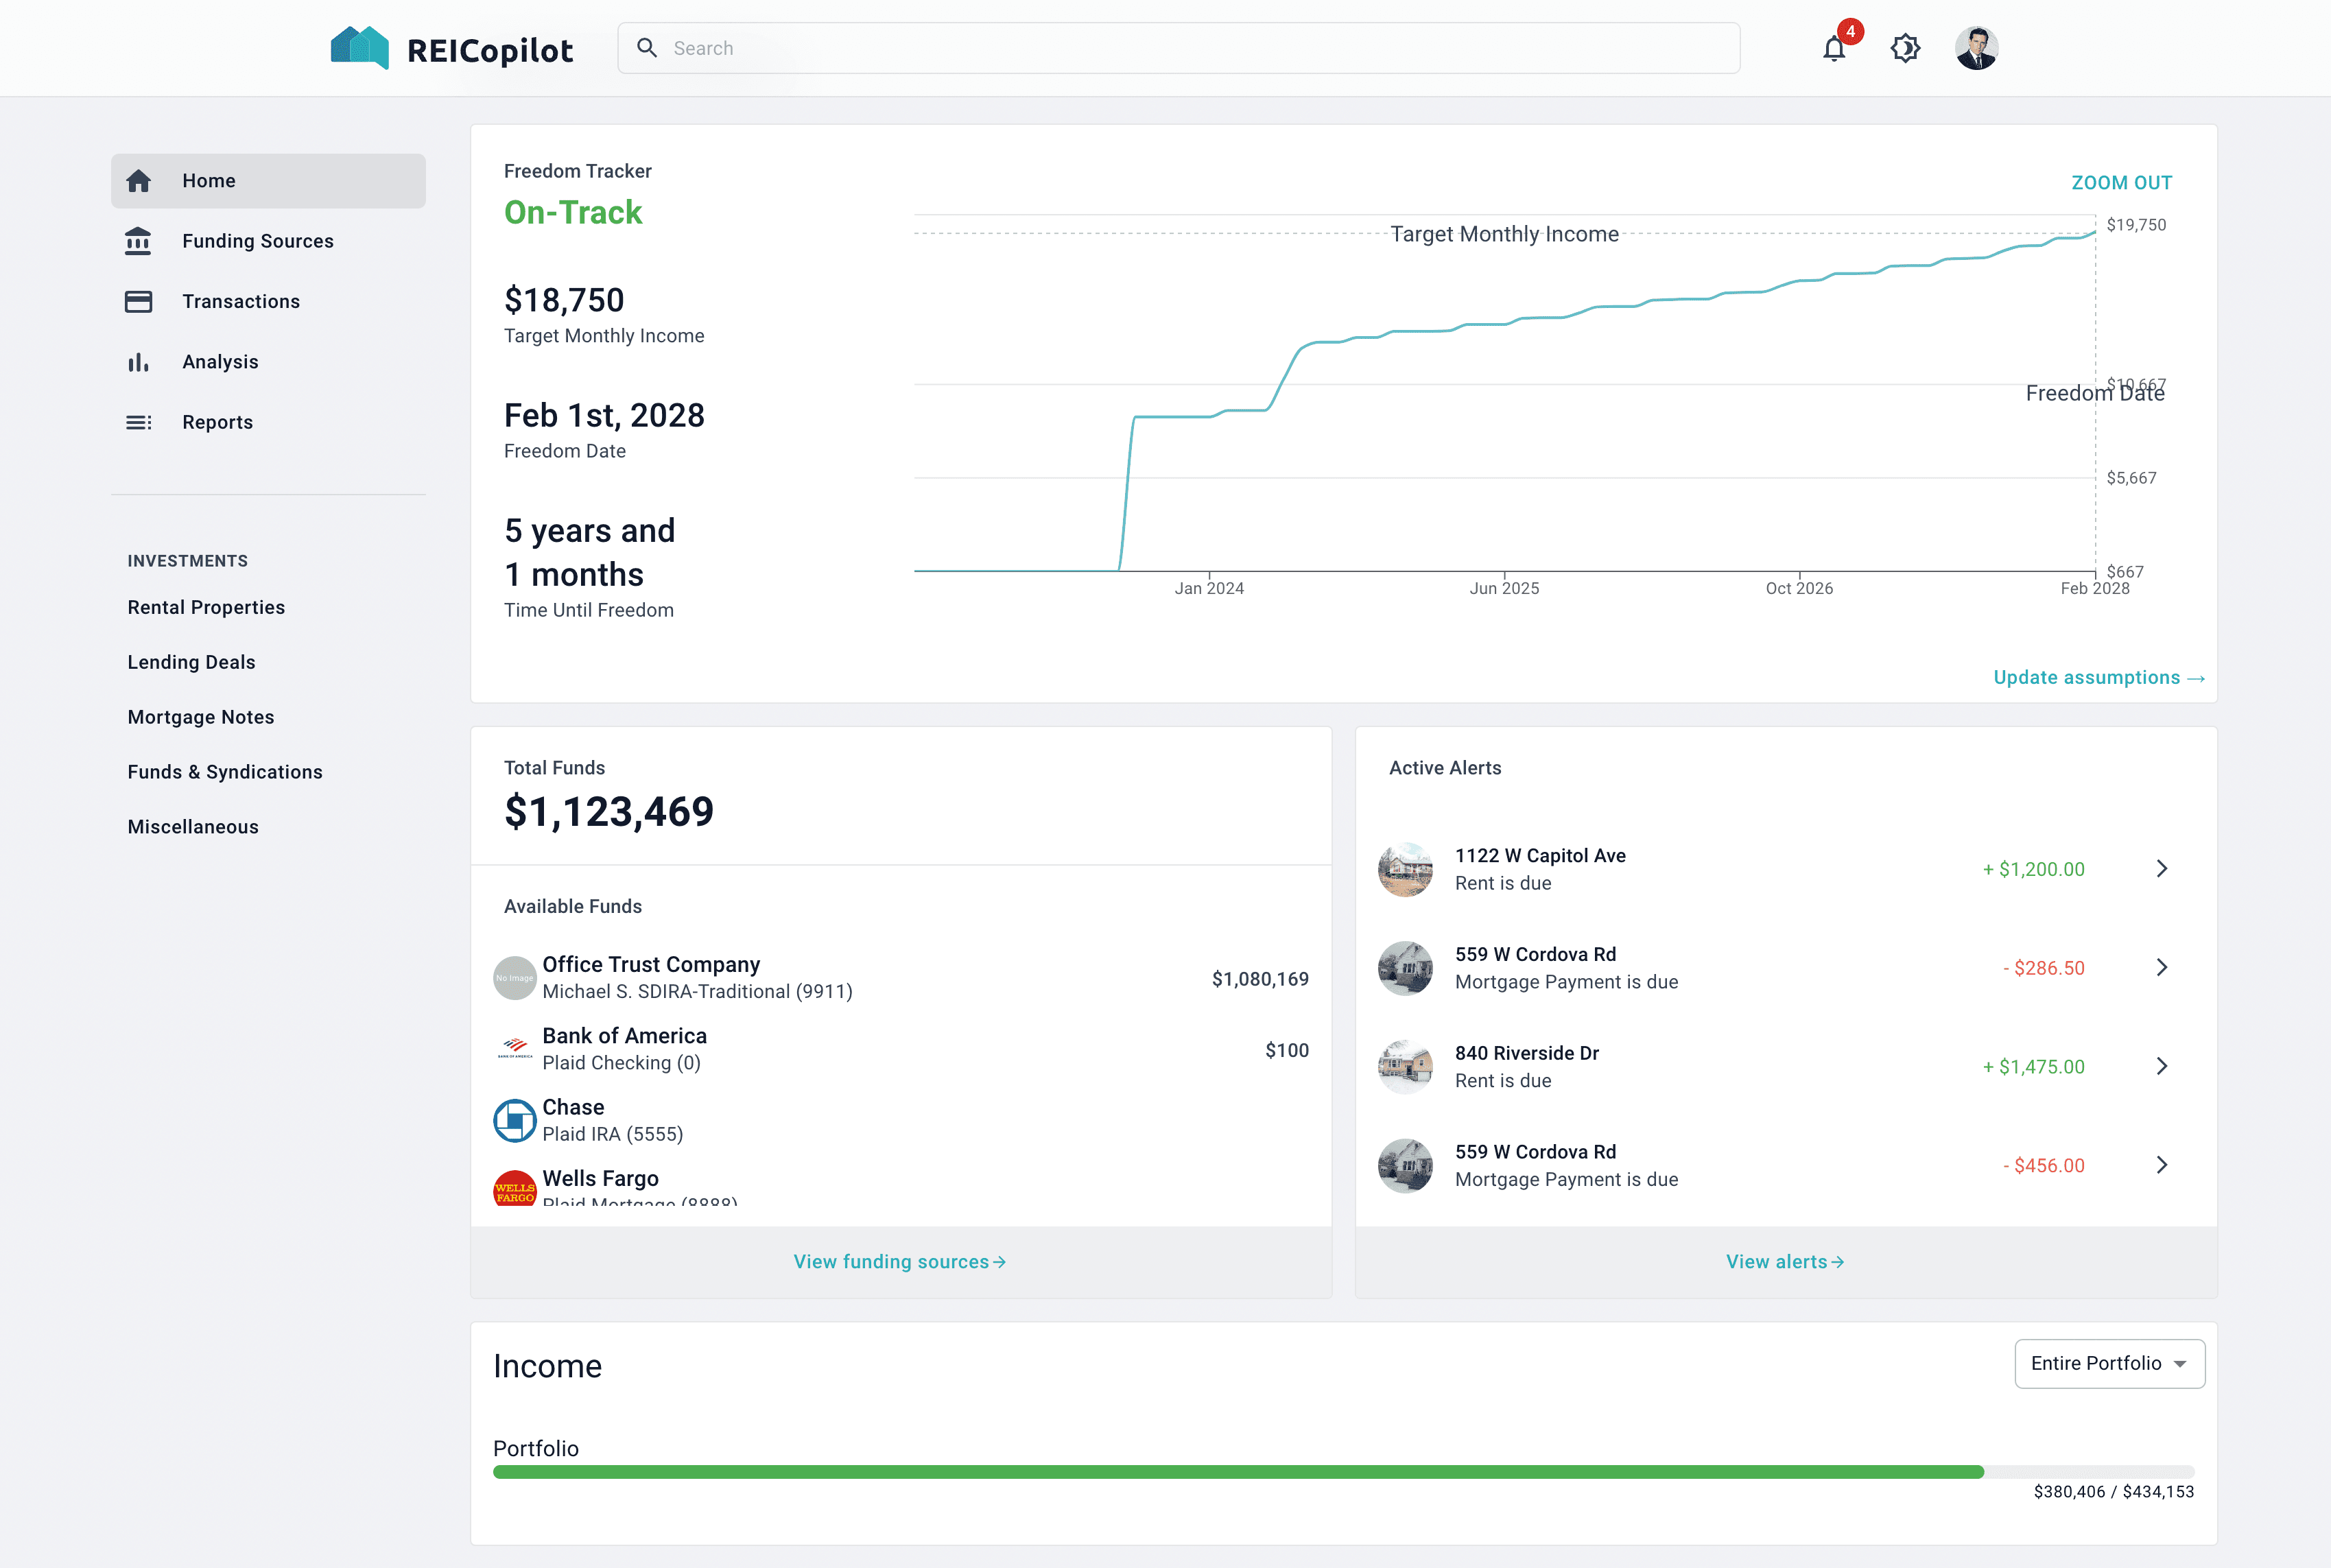Image resolution: width=2331 pixels, height=1568 pixels.
Task: Click the ZOOM OUT chart button
Action: pos(2121,183)
